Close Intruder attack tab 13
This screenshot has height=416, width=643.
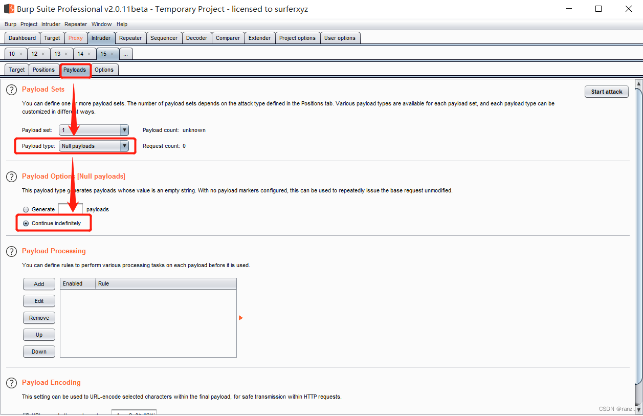click(x=66, y=54)
